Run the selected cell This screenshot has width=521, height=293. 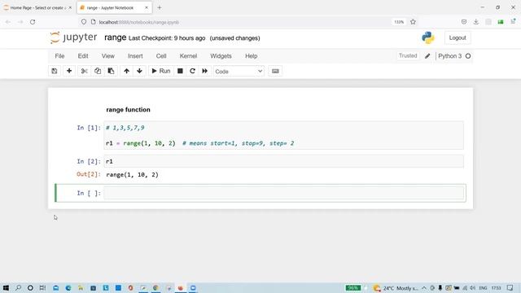point(161,71)
